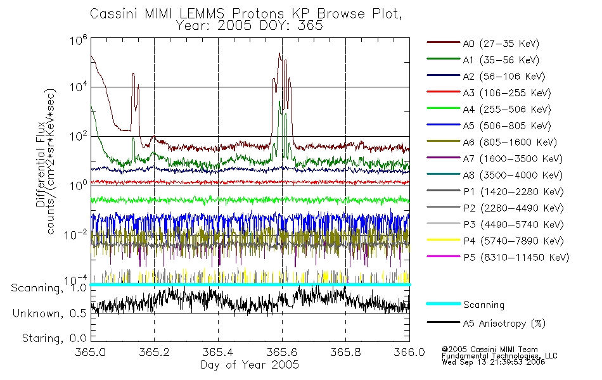Click the cyan Scanning legend line
Viewport: 602px width, 380px height.
click(x=444, y=303)
